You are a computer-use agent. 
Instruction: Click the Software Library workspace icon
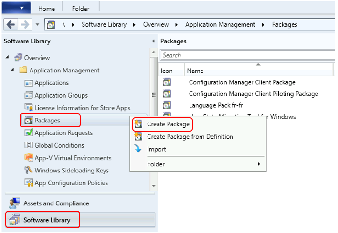click(14, 220)
